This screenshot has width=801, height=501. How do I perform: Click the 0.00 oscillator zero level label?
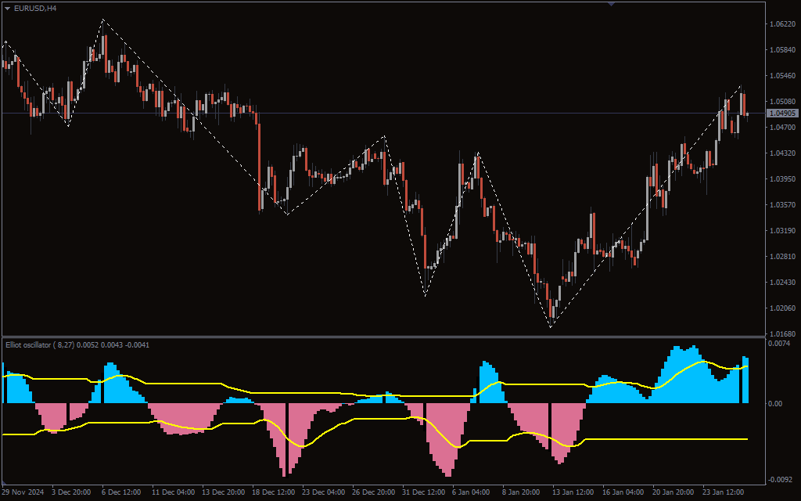click(774, 404)
